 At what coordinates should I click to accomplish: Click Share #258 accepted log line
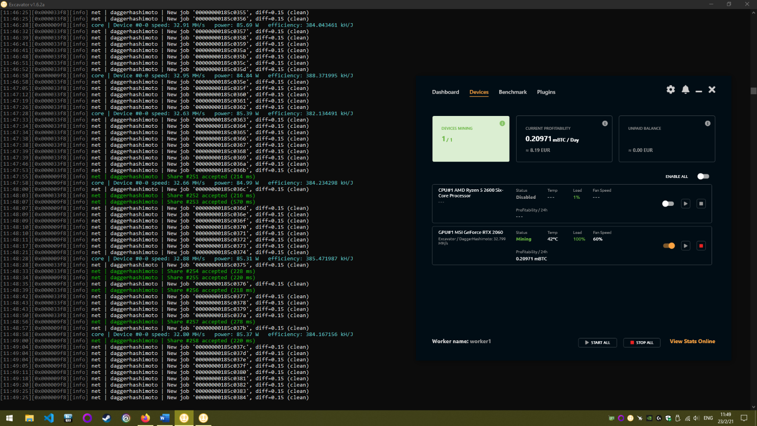128,340
